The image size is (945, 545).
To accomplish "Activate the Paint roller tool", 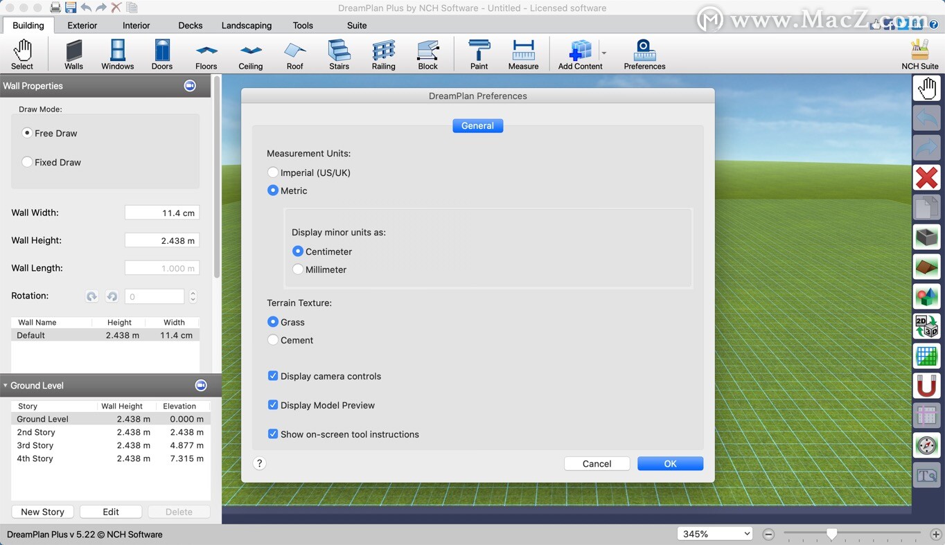I will (x=479, y=54).
